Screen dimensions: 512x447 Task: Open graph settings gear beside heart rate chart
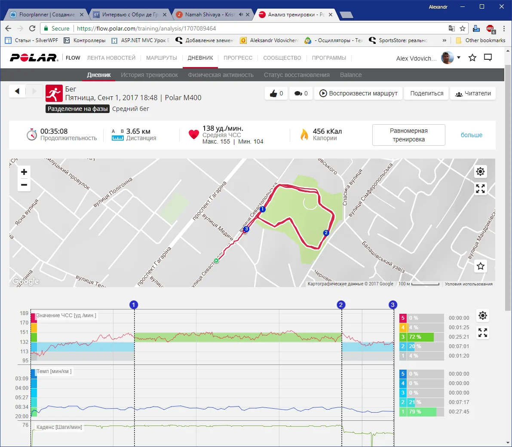[483, 316]
